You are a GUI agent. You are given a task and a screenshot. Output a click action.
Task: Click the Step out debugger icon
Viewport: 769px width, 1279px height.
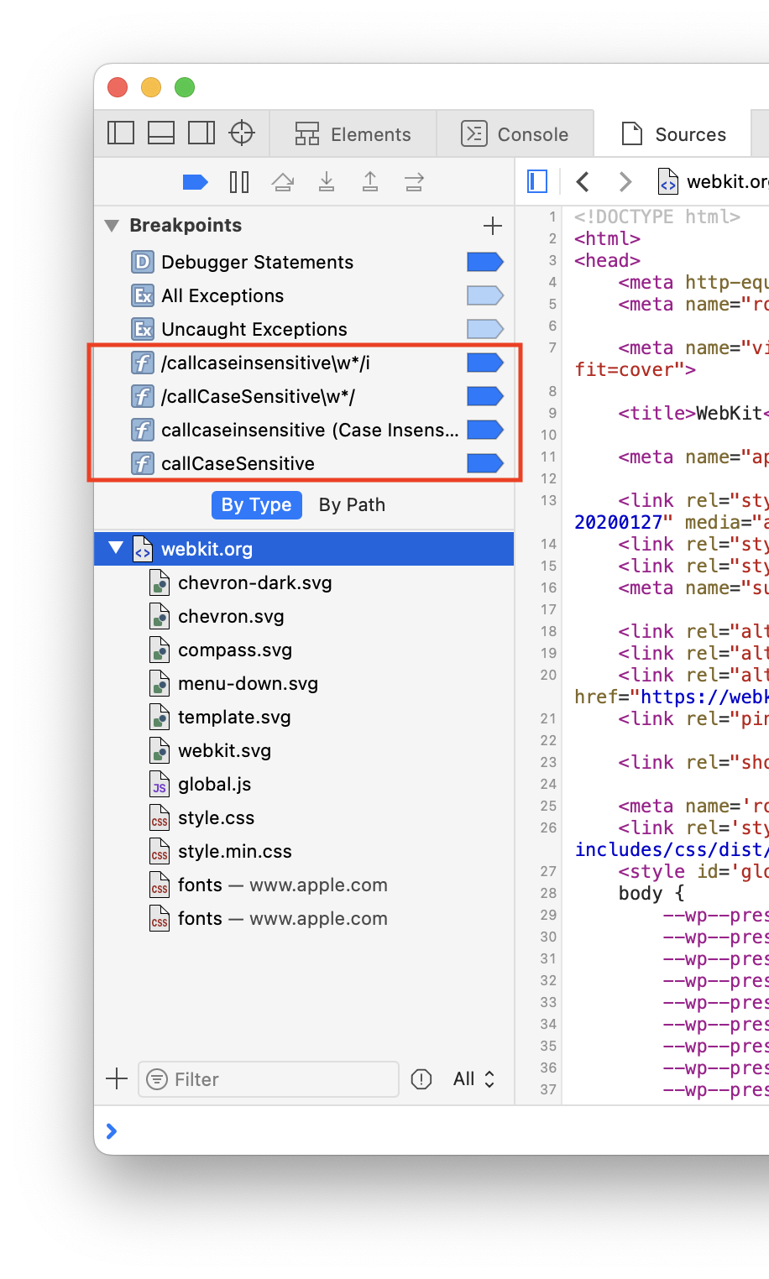(x=370, y=182)
